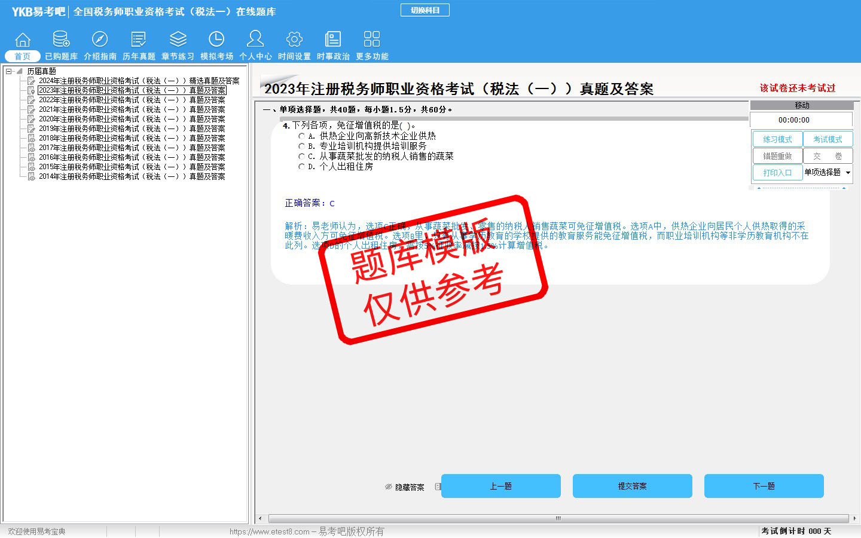Open the 介绍指南 compass icon
The width and height of the screenshot is (861, 538).
pyautogui.click(x=100, y=40)
